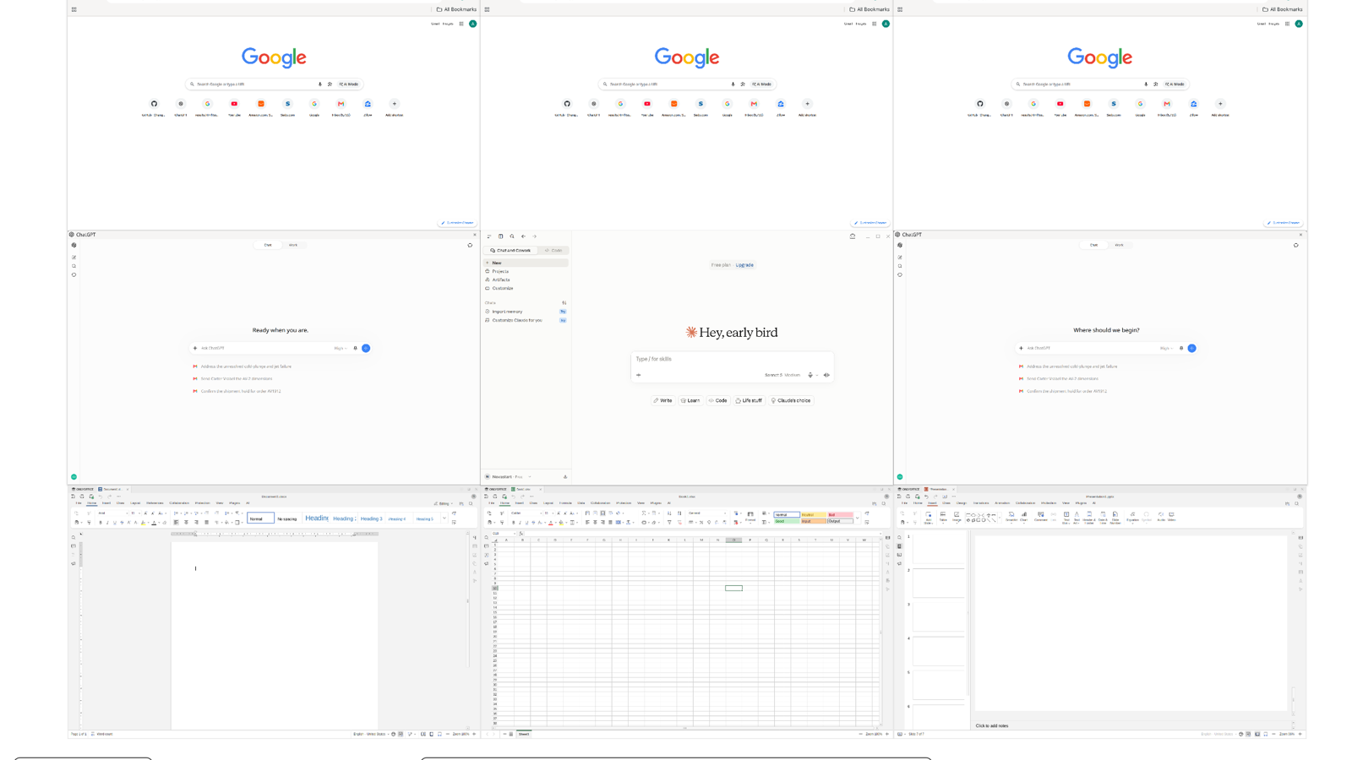Open the Design tab in the presentation editor

point(962,503)
